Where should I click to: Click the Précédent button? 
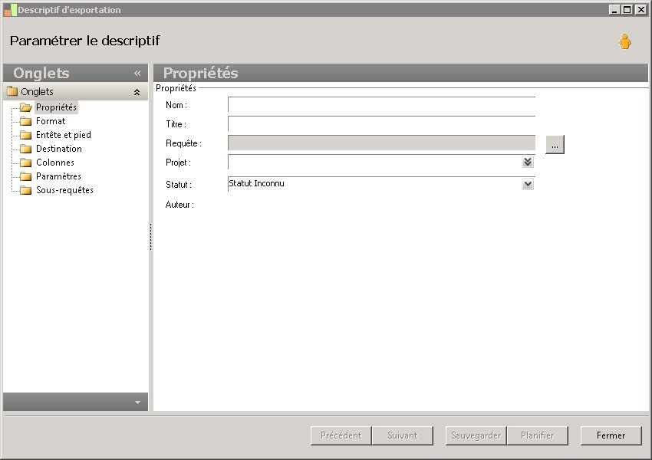(x=341, y=435)
